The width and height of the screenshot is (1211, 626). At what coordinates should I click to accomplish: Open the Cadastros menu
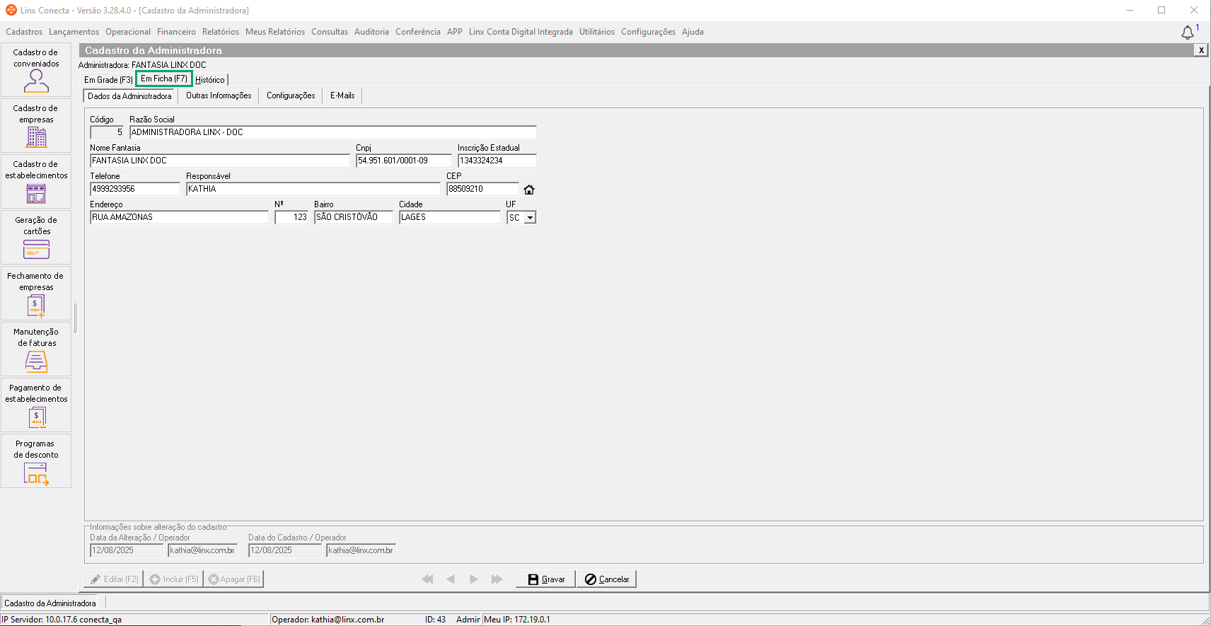click(24, 32)
